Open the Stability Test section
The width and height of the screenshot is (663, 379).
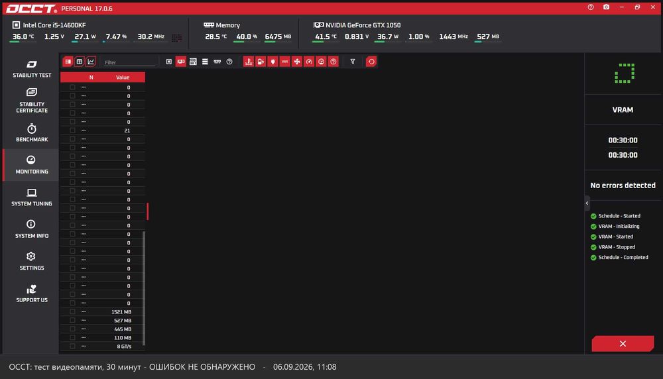31,69
